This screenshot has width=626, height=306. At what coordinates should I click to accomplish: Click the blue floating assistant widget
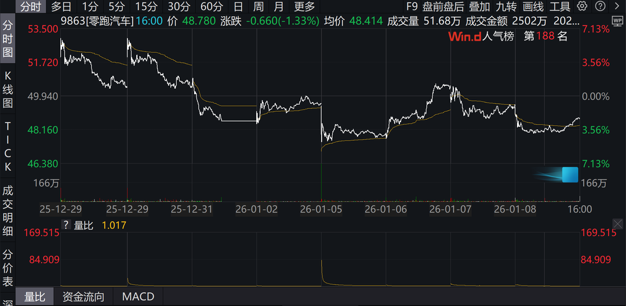570,175
